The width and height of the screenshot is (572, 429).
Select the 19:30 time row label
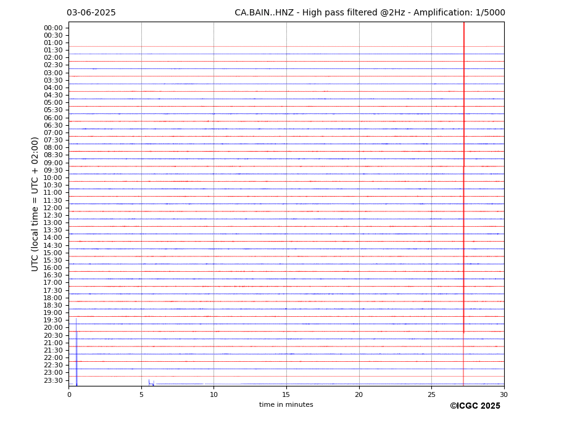pyautogui.click(x=53, y=321)
